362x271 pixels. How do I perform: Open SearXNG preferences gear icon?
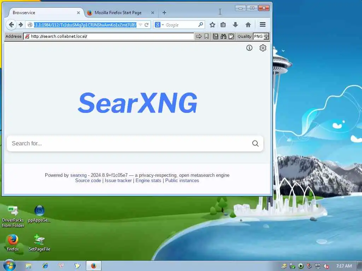[263, 48]
